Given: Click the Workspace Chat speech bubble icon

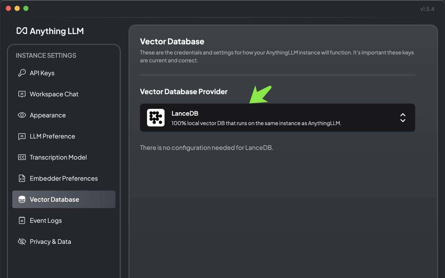Looking at the screenshot, I should [x=22, y=94].
